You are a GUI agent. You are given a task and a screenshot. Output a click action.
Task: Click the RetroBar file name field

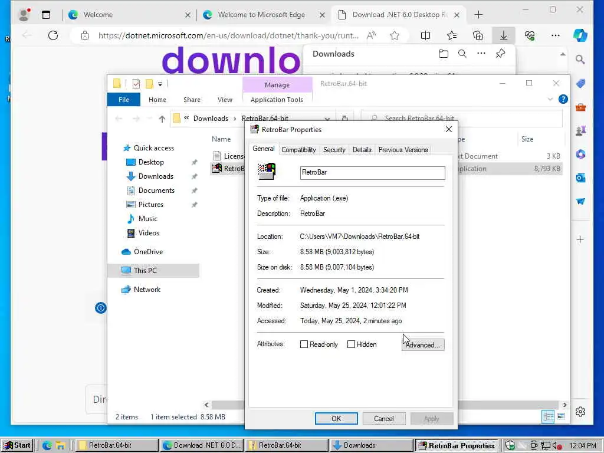coord(373,173)
